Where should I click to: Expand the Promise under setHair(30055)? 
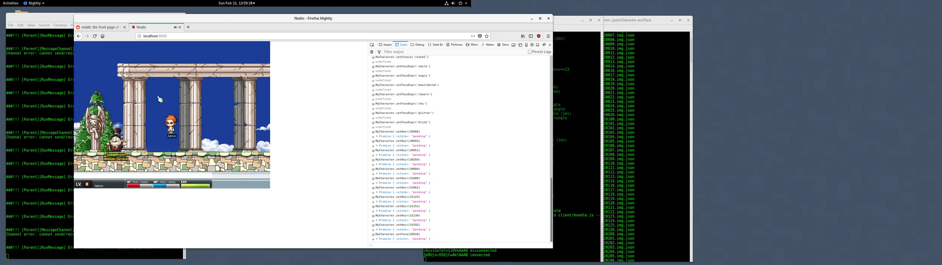pyautogui.click(x=377, y=146)
